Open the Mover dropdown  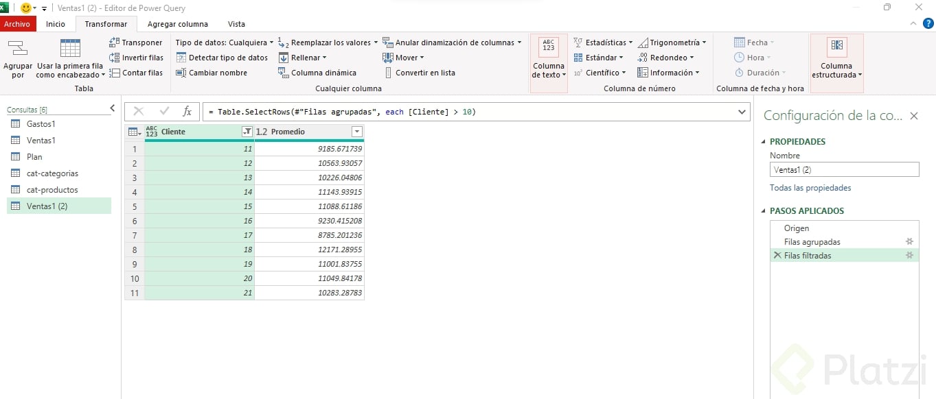click(x=404, y=58)
